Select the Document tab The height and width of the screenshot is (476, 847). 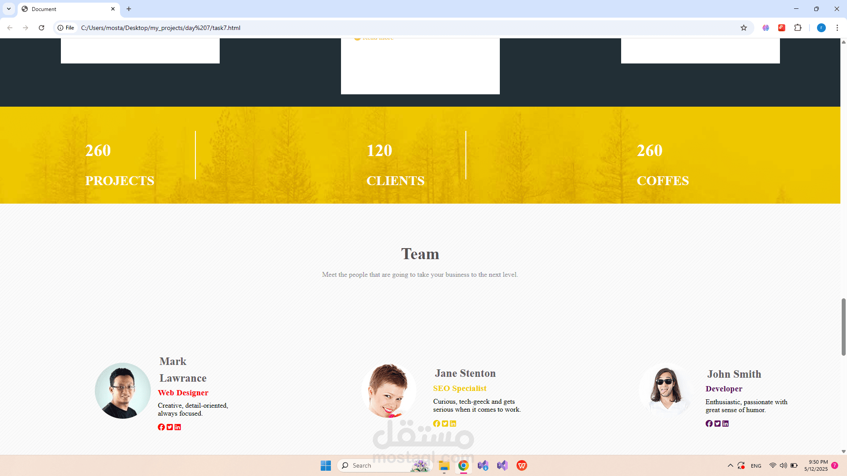[68, 9]
